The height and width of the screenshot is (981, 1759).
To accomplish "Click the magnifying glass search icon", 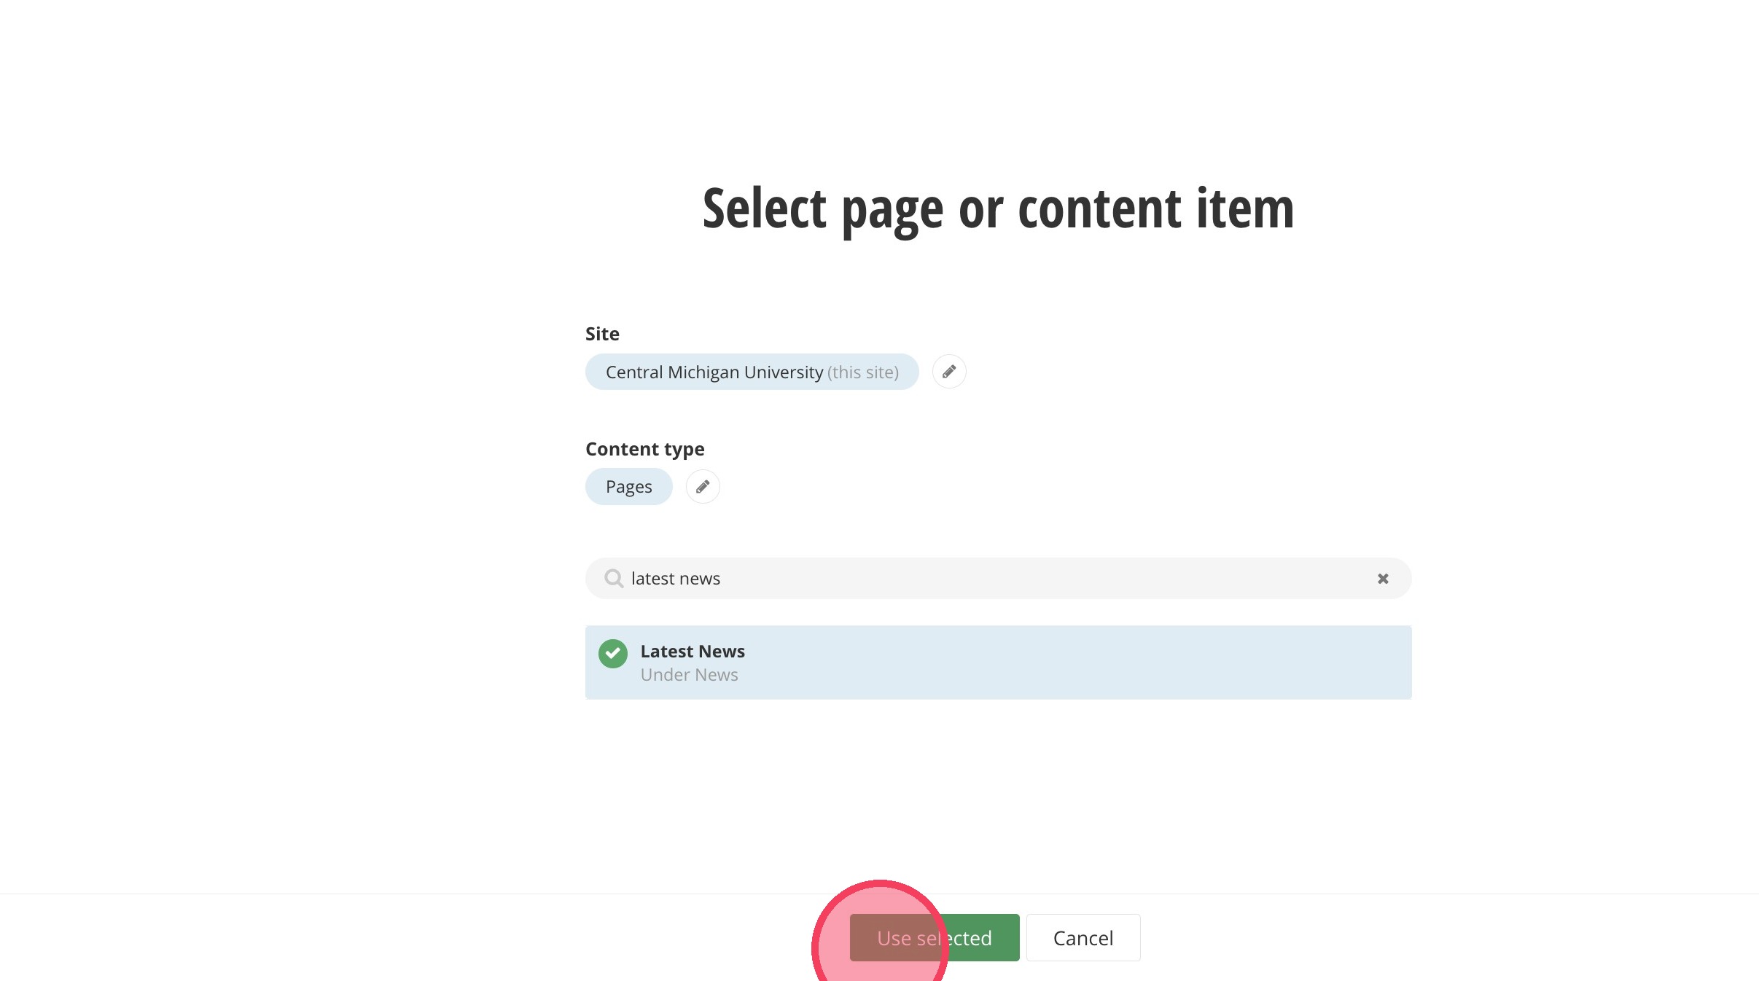I will (614, 579).
